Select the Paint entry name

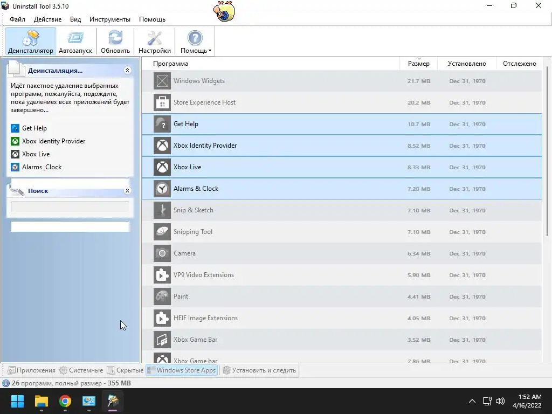[x=181, y=296]
